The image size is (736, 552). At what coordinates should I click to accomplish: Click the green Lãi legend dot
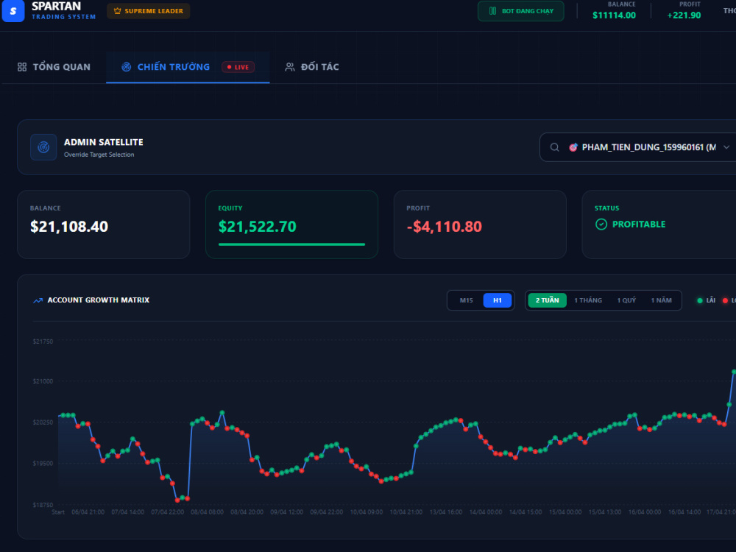coord(700,300)
